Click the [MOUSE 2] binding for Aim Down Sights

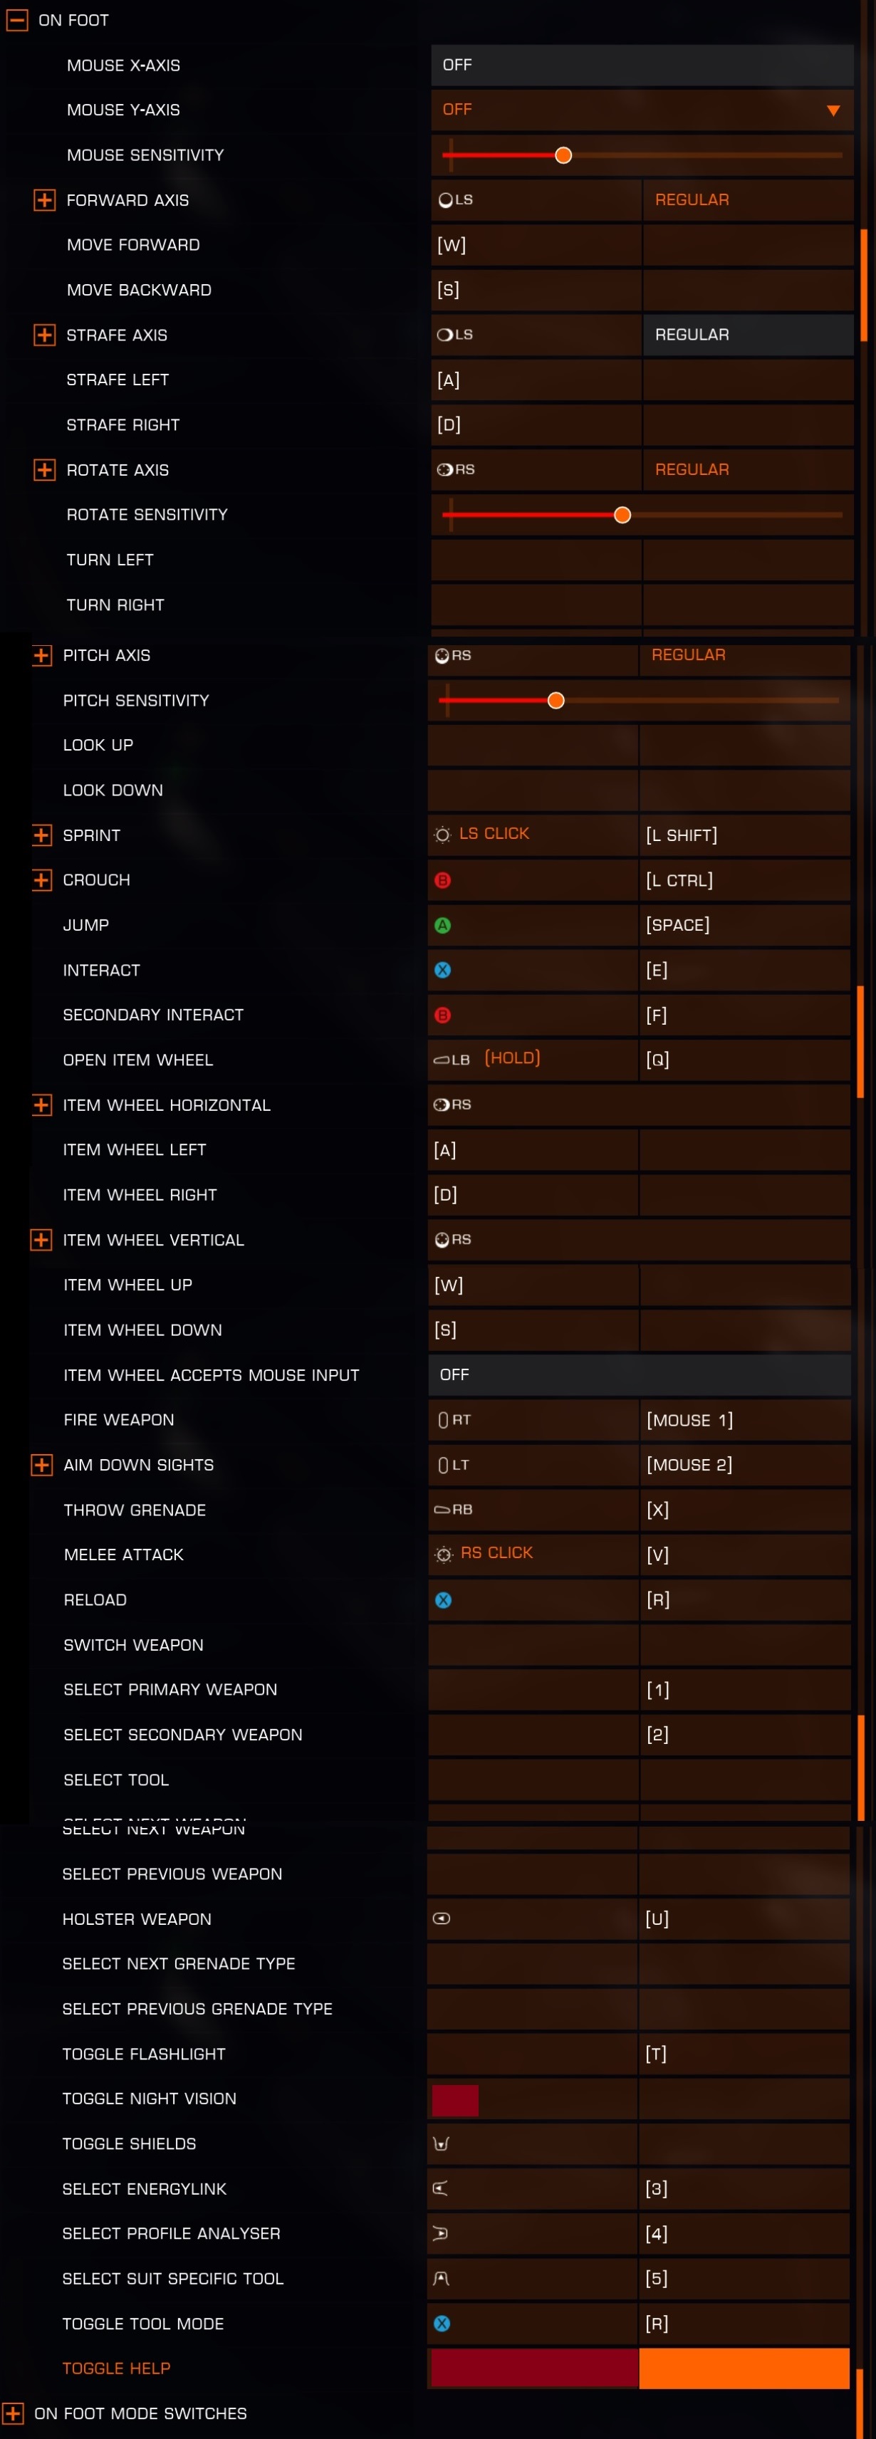[689, 1465]
